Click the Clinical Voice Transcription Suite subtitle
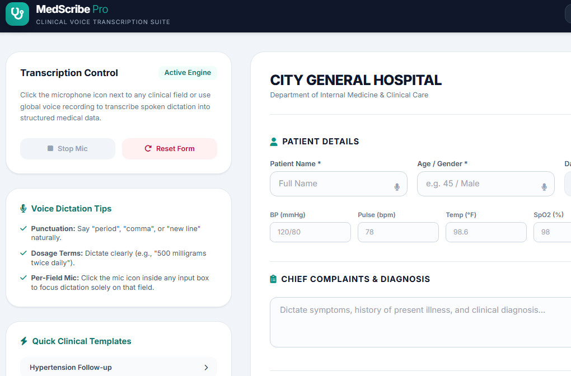Screen dimensions: 571x376 (x=103, y=22)
